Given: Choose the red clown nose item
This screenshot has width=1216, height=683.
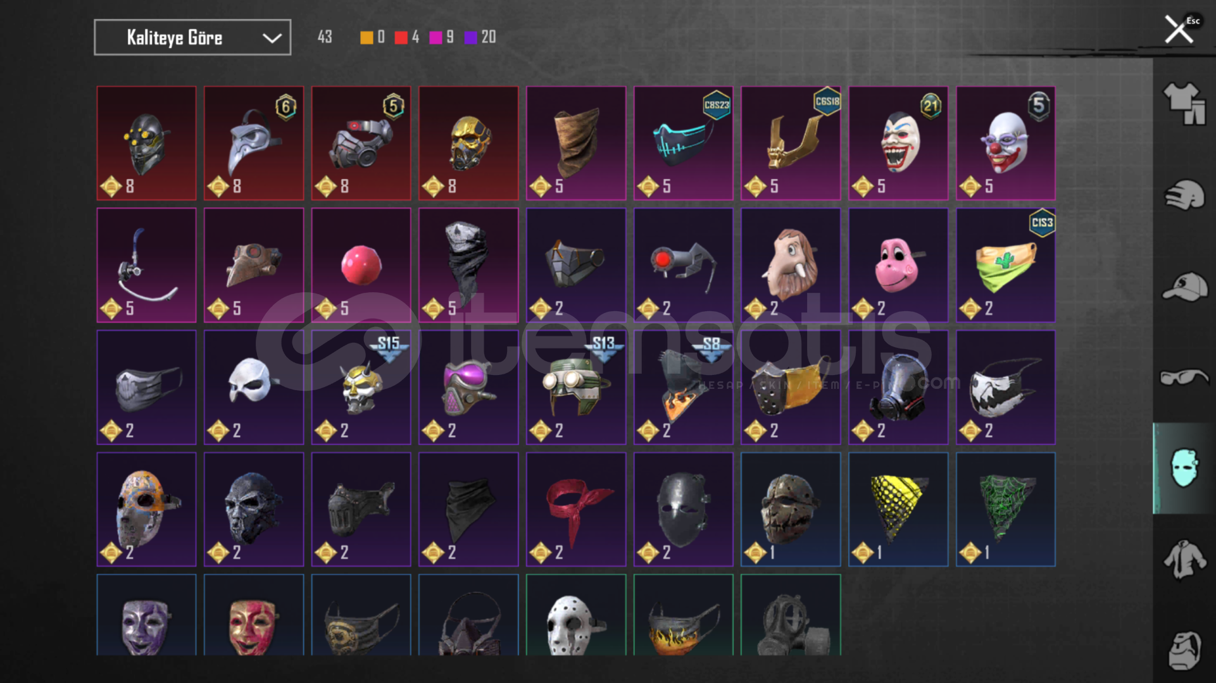Looking at the screenshot, I should coord(361,266).
